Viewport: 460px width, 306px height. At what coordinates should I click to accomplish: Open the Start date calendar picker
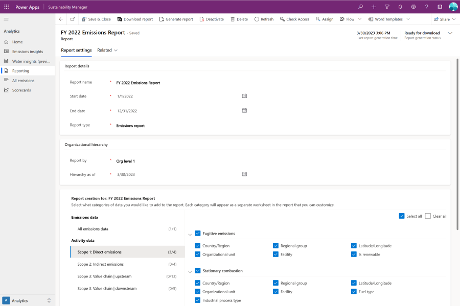click(244, 95)
